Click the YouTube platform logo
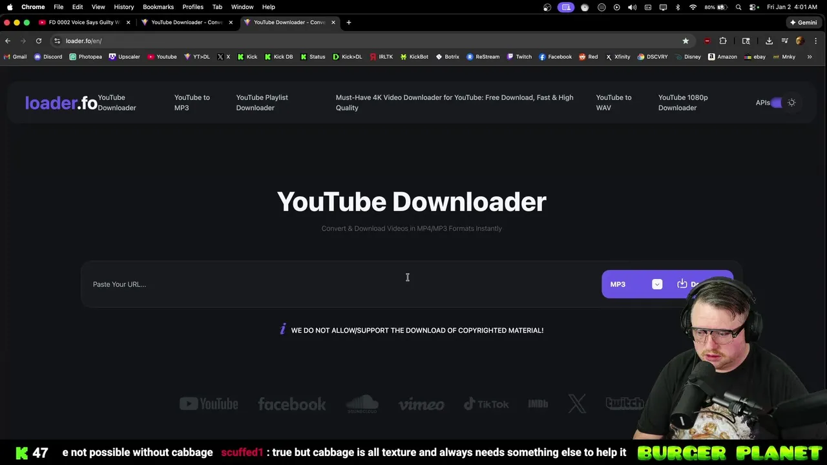 click(209, 404)
